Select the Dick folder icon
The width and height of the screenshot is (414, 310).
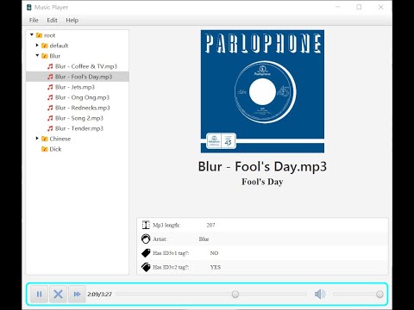point(45,149)
